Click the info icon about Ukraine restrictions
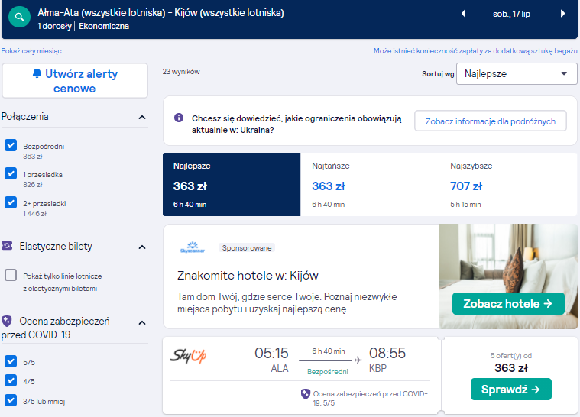The height and width of the screenshot is (417, 580). click(179, 118)
